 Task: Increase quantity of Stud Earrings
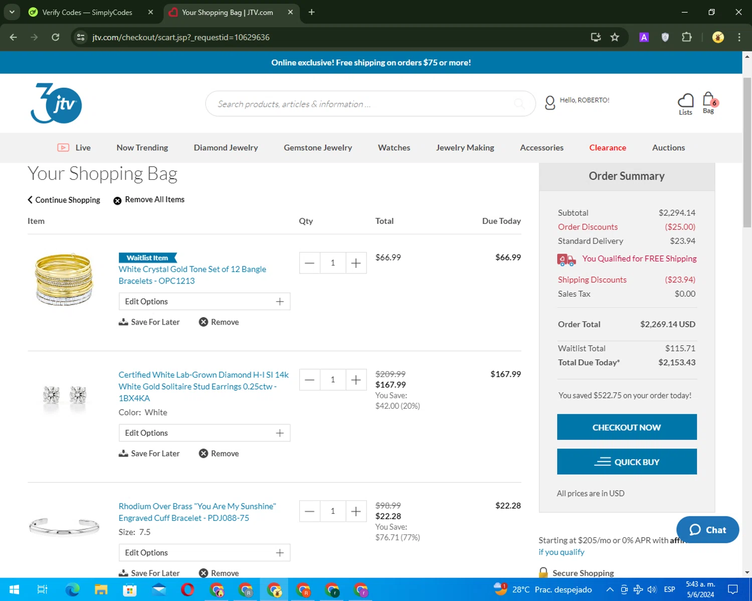356,380
